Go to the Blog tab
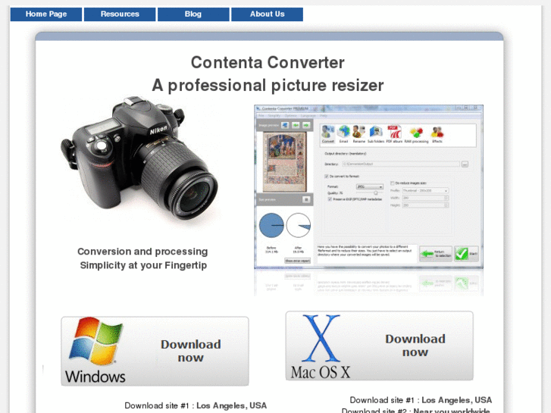Screen dimensions: 551x413 193,14
